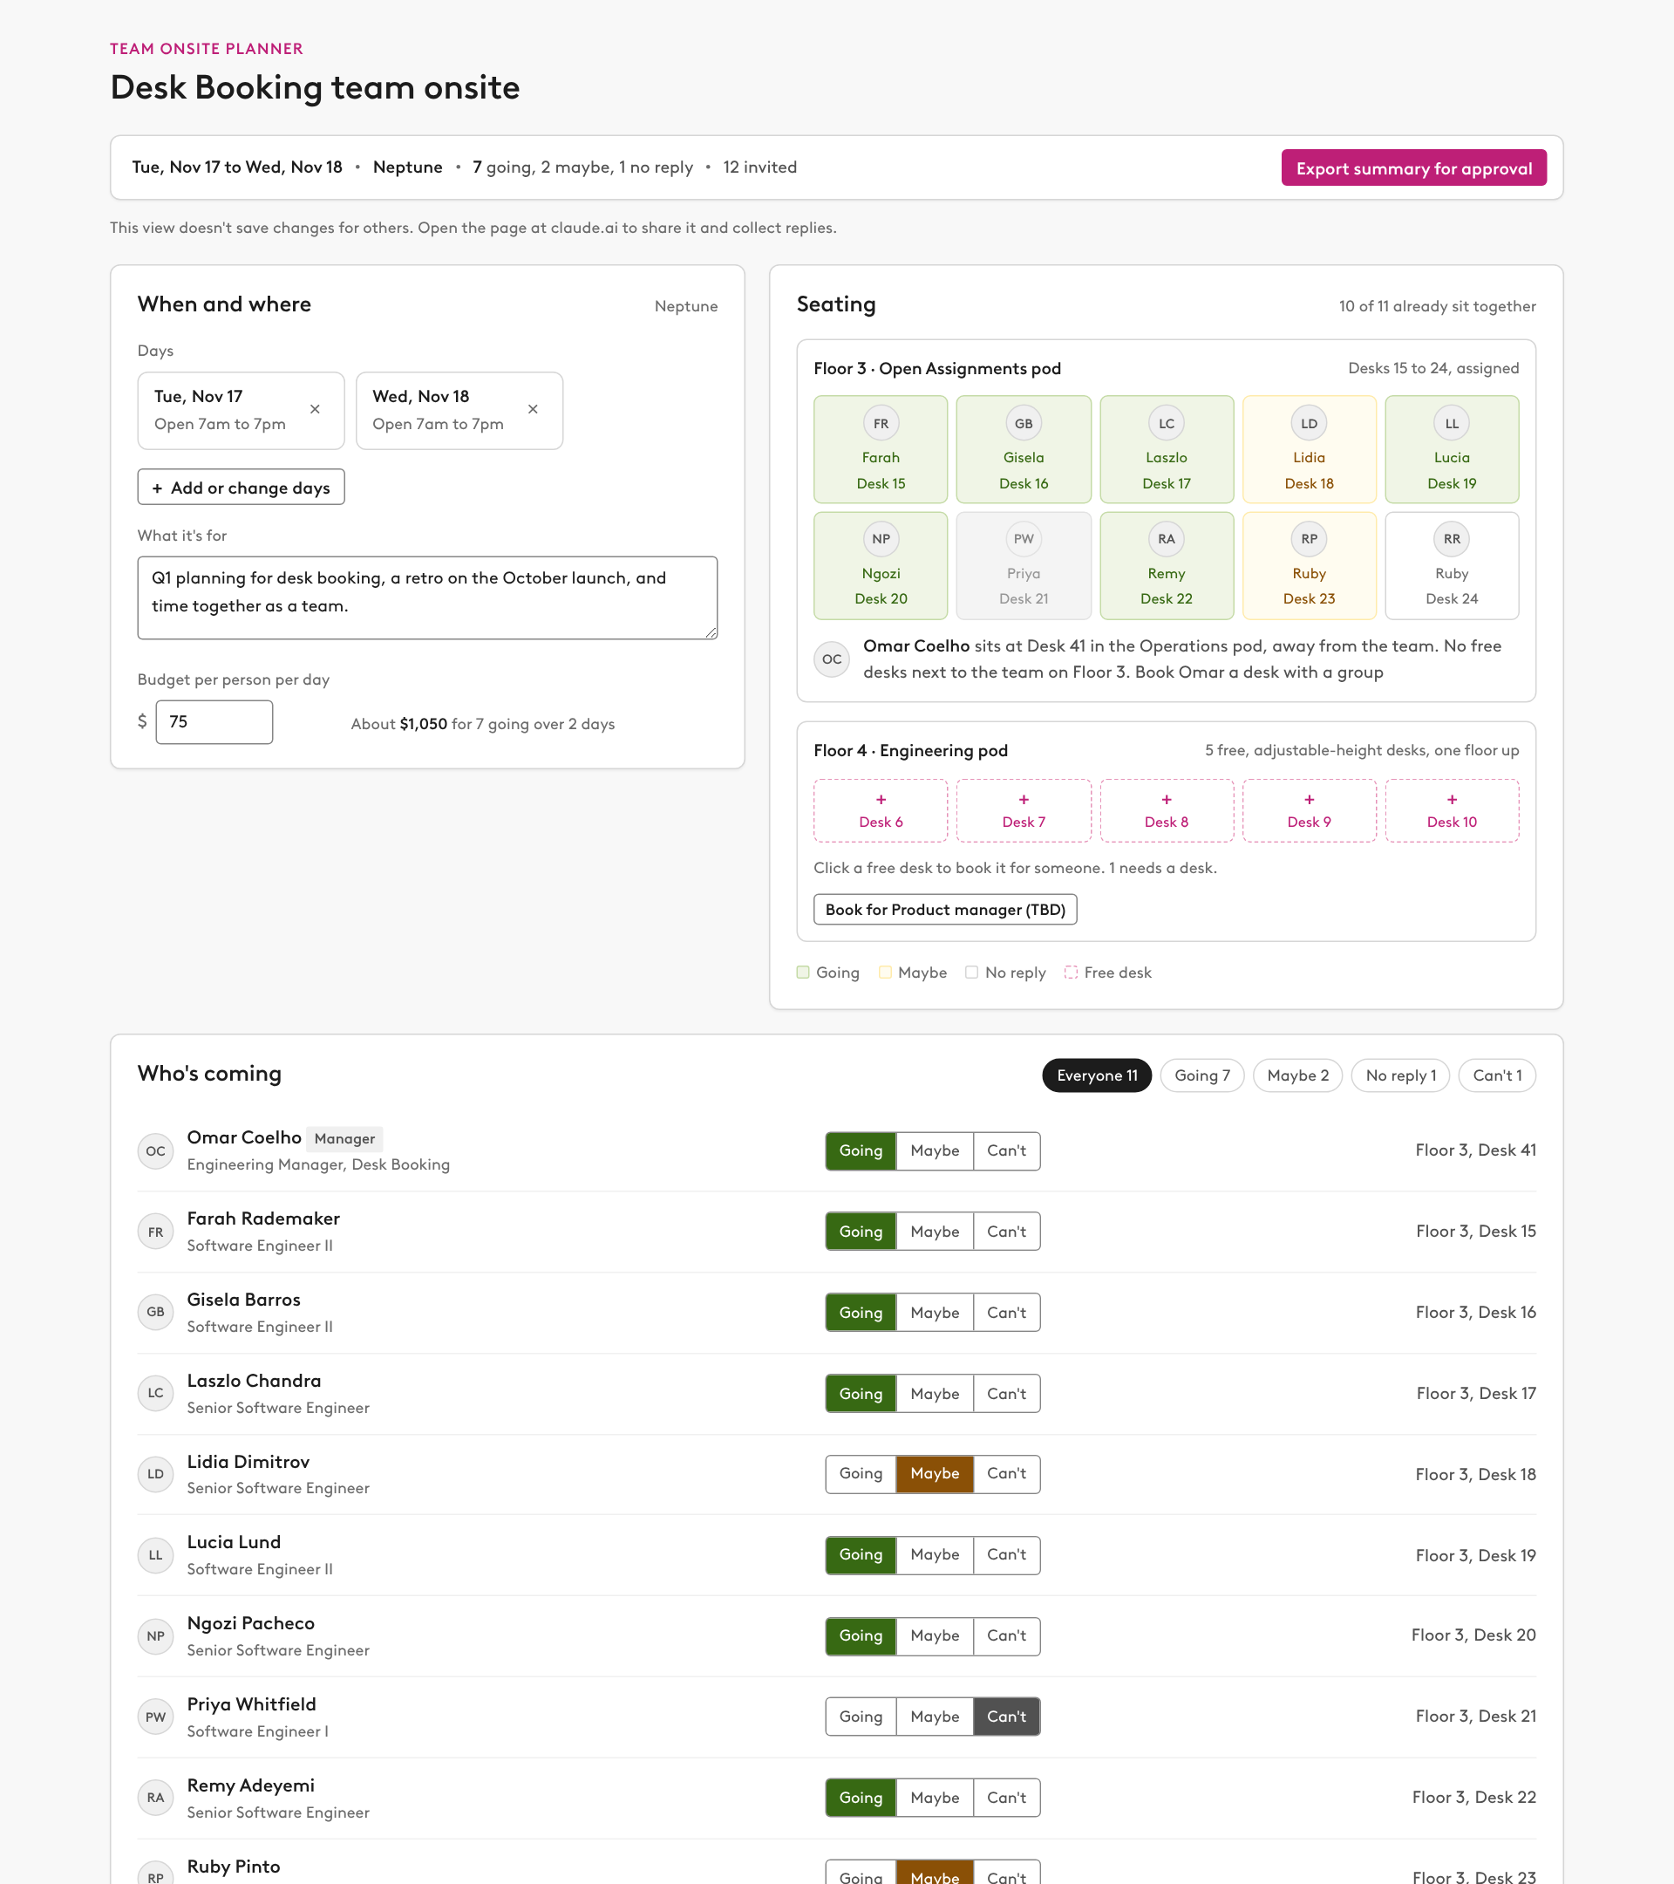Mark Lidia Dimitrov as Going
This screenshot has height=1884, width=1674.
[861, 1474]
